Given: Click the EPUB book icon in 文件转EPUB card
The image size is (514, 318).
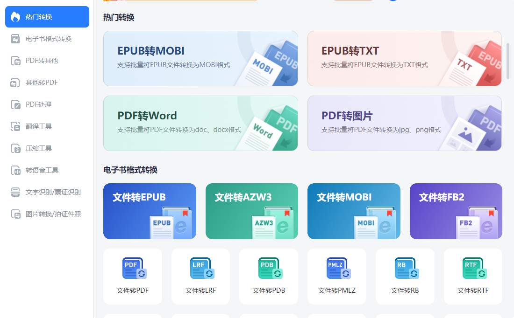Looking at the screenshot, I should pos(171,222).
